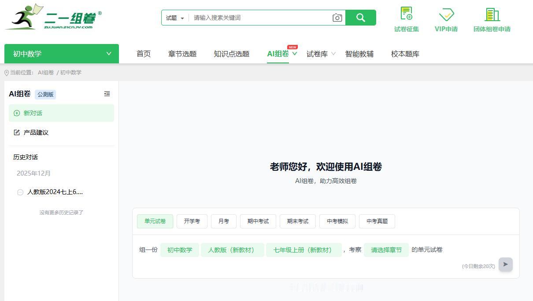Click chat bubble icon of 人教版2024七上6 history
533x301 pixels.
point(20,192)
